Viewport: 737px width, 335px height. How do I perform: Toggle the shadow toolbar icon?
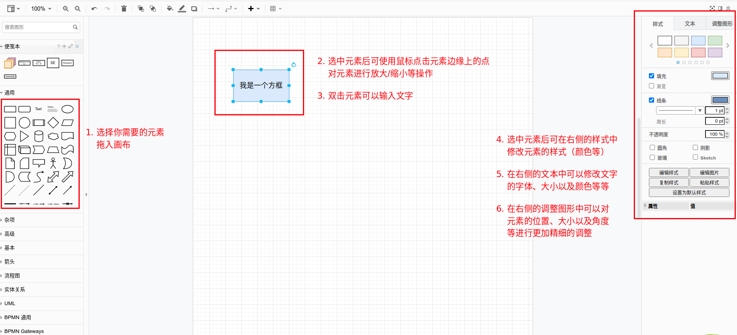tap(194, 9)
